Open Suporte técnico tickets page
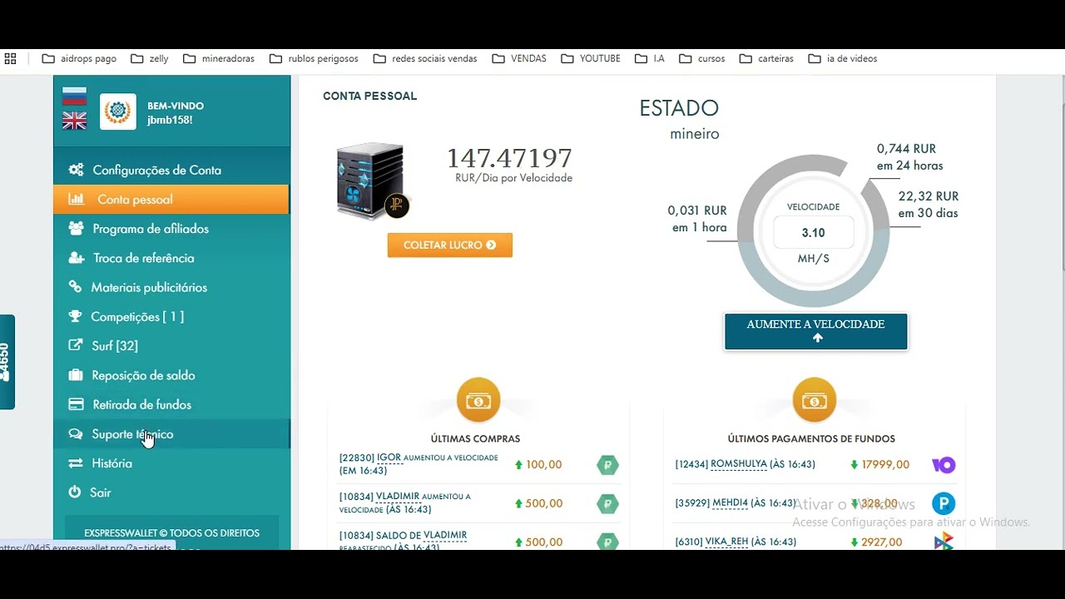 pyautogui.click(x=171, y=434)
